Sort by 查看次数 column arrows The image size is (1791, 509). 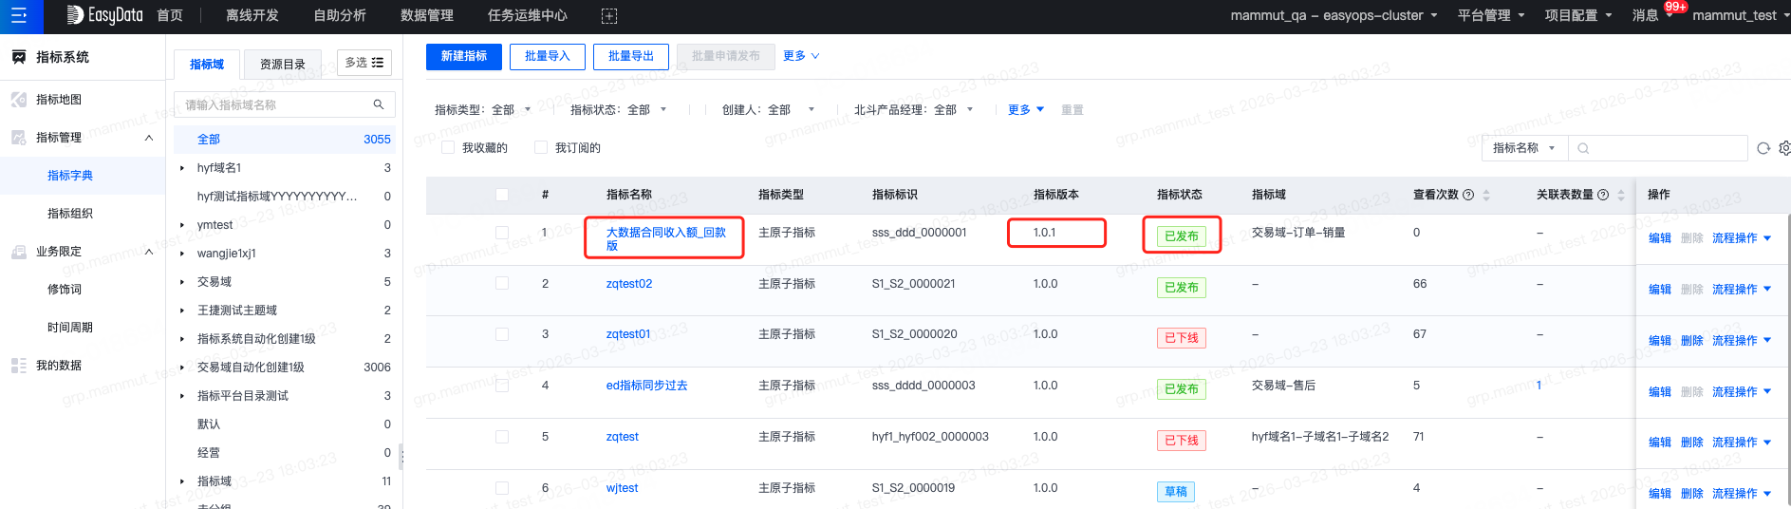1486,195
